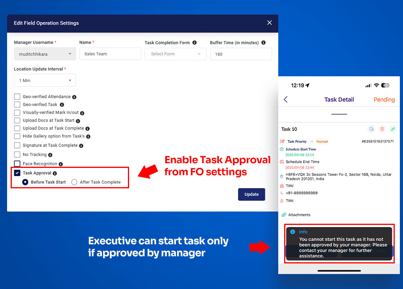The width and height of the screenshot is (403, 289).
Task: Click the red delete icon beside Task 10
Action: [x=382, y=129]
